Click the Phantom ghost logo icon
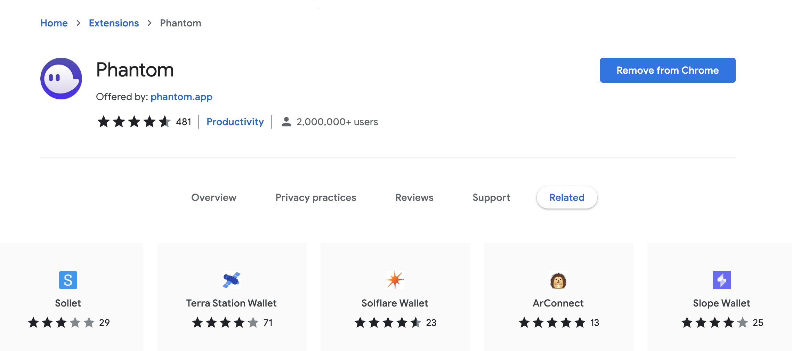This screenshot has width=792, height=351. tap(61, 79)
